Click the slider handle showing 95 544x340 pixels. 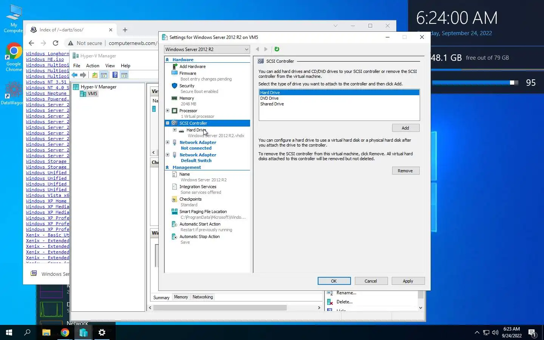click(512, 83)
